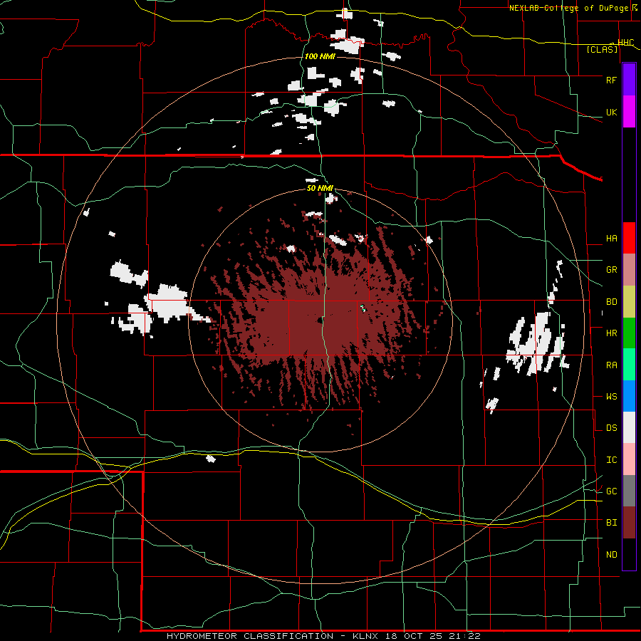Select the GR pinkish legend swatch
The width and height of the screenshot is (641, 641).
pos(629,270)
